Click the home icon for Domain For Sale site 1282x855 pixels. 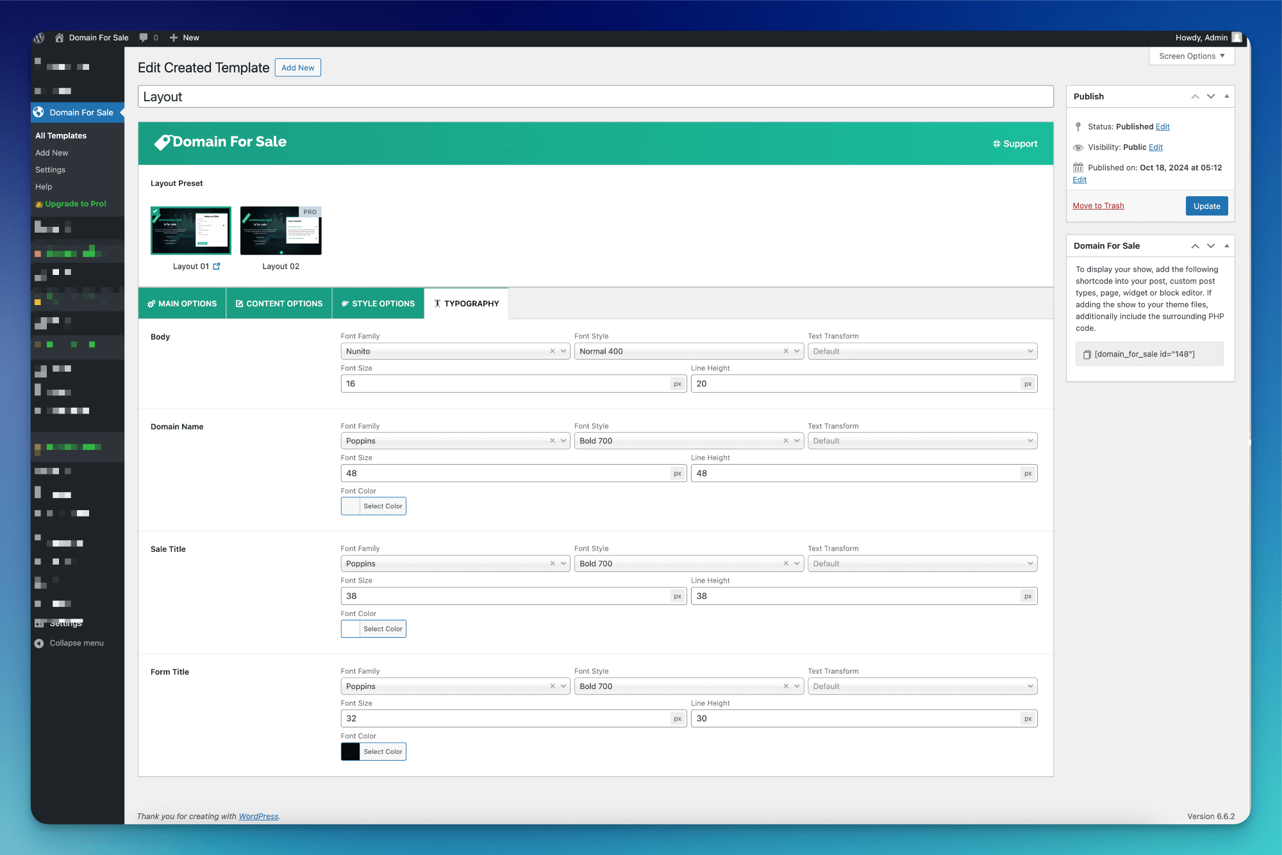pyautogui.click(x=59, y=38)
